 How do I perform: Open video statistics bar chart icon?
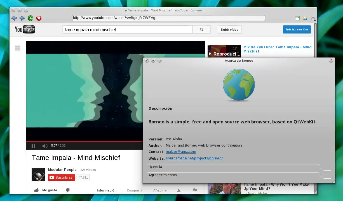point(179,190)
